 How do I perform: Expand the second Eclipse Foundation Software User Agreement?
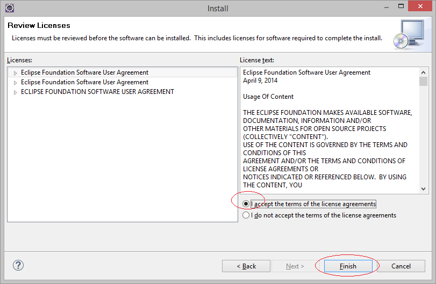pyautogui.click(x=15, y=83)
